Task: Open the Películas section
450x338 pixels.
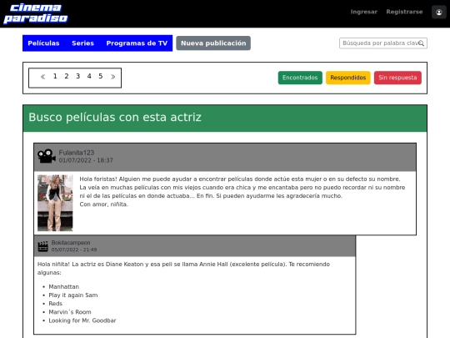Action: tap(43, 43)
